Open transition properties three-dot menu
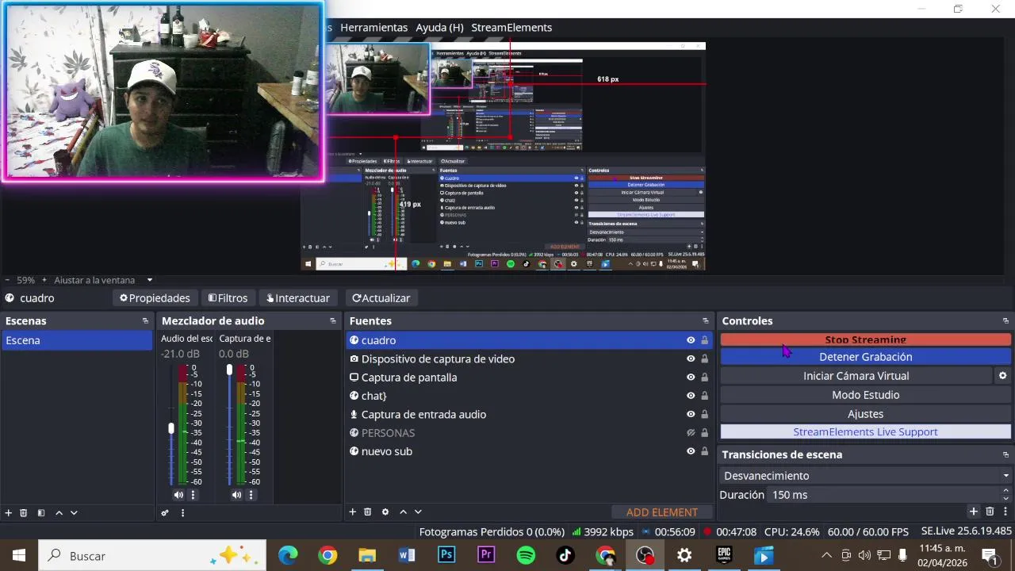 [1005, 512]
